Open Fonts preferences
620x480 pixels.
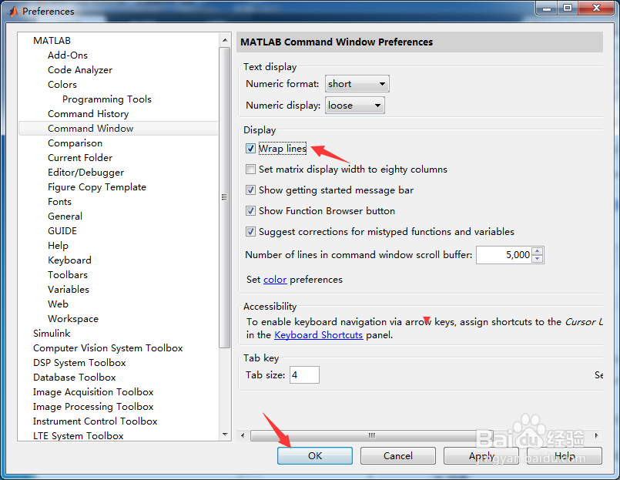tap(59, 202)
